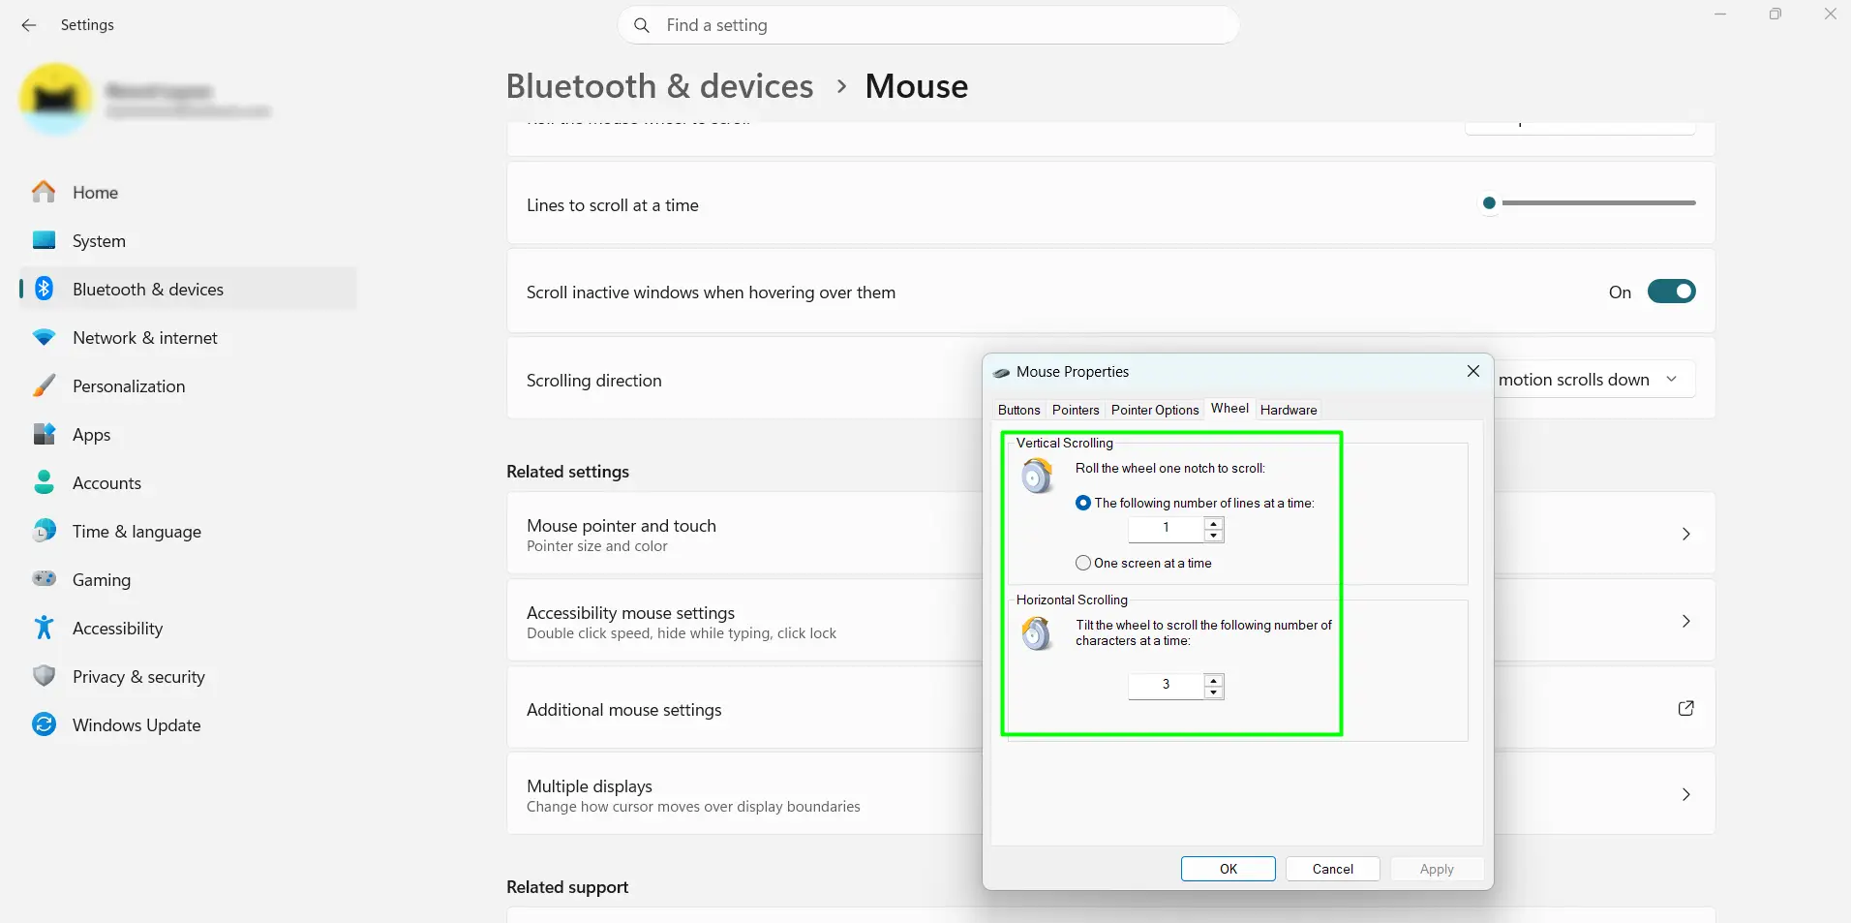Select 'One screen at a time' radio
Screen dimensions: 1851x923
[1083, 563]
